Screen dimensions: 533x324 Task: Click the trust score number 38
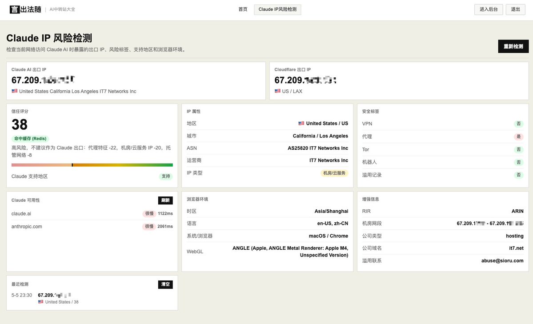point(20,124)
